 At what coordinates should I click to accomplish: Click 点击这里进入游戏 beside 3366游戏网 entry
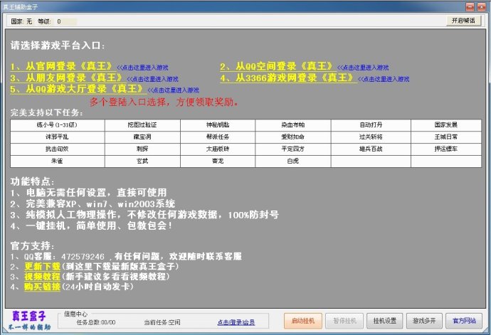[384, 79]
